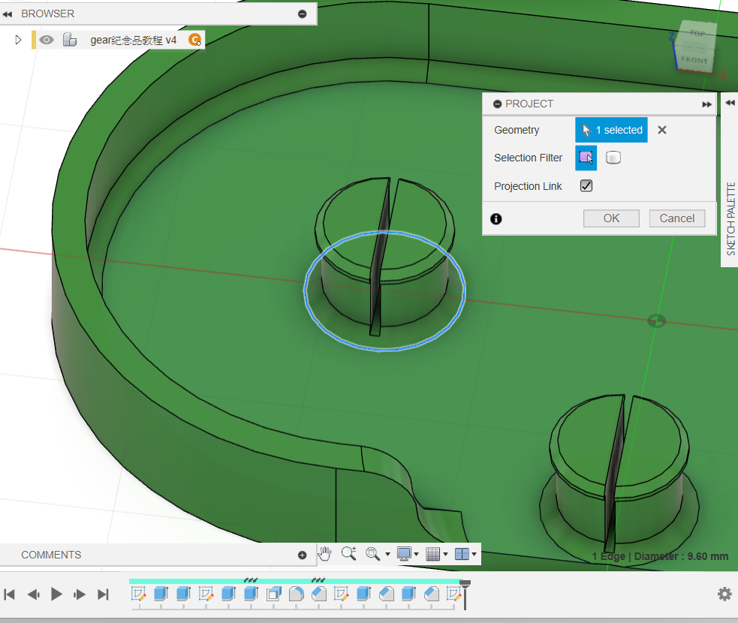Click Cancel in Project dialog
738x623 pixels.
point(676,218)
